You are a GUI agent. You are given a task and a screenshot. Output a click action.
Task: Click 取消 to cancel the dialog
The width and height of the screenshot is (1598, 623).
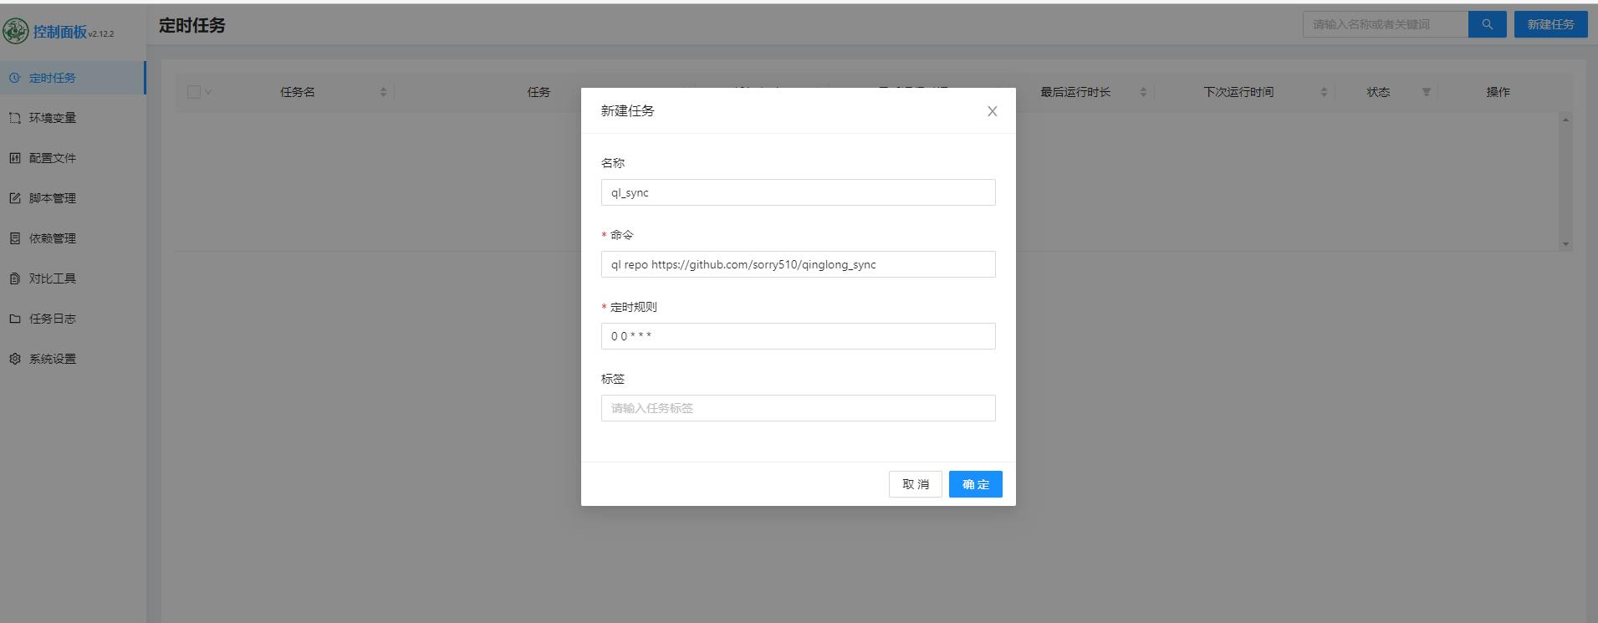pyautogui.click(x=916, y=484)
